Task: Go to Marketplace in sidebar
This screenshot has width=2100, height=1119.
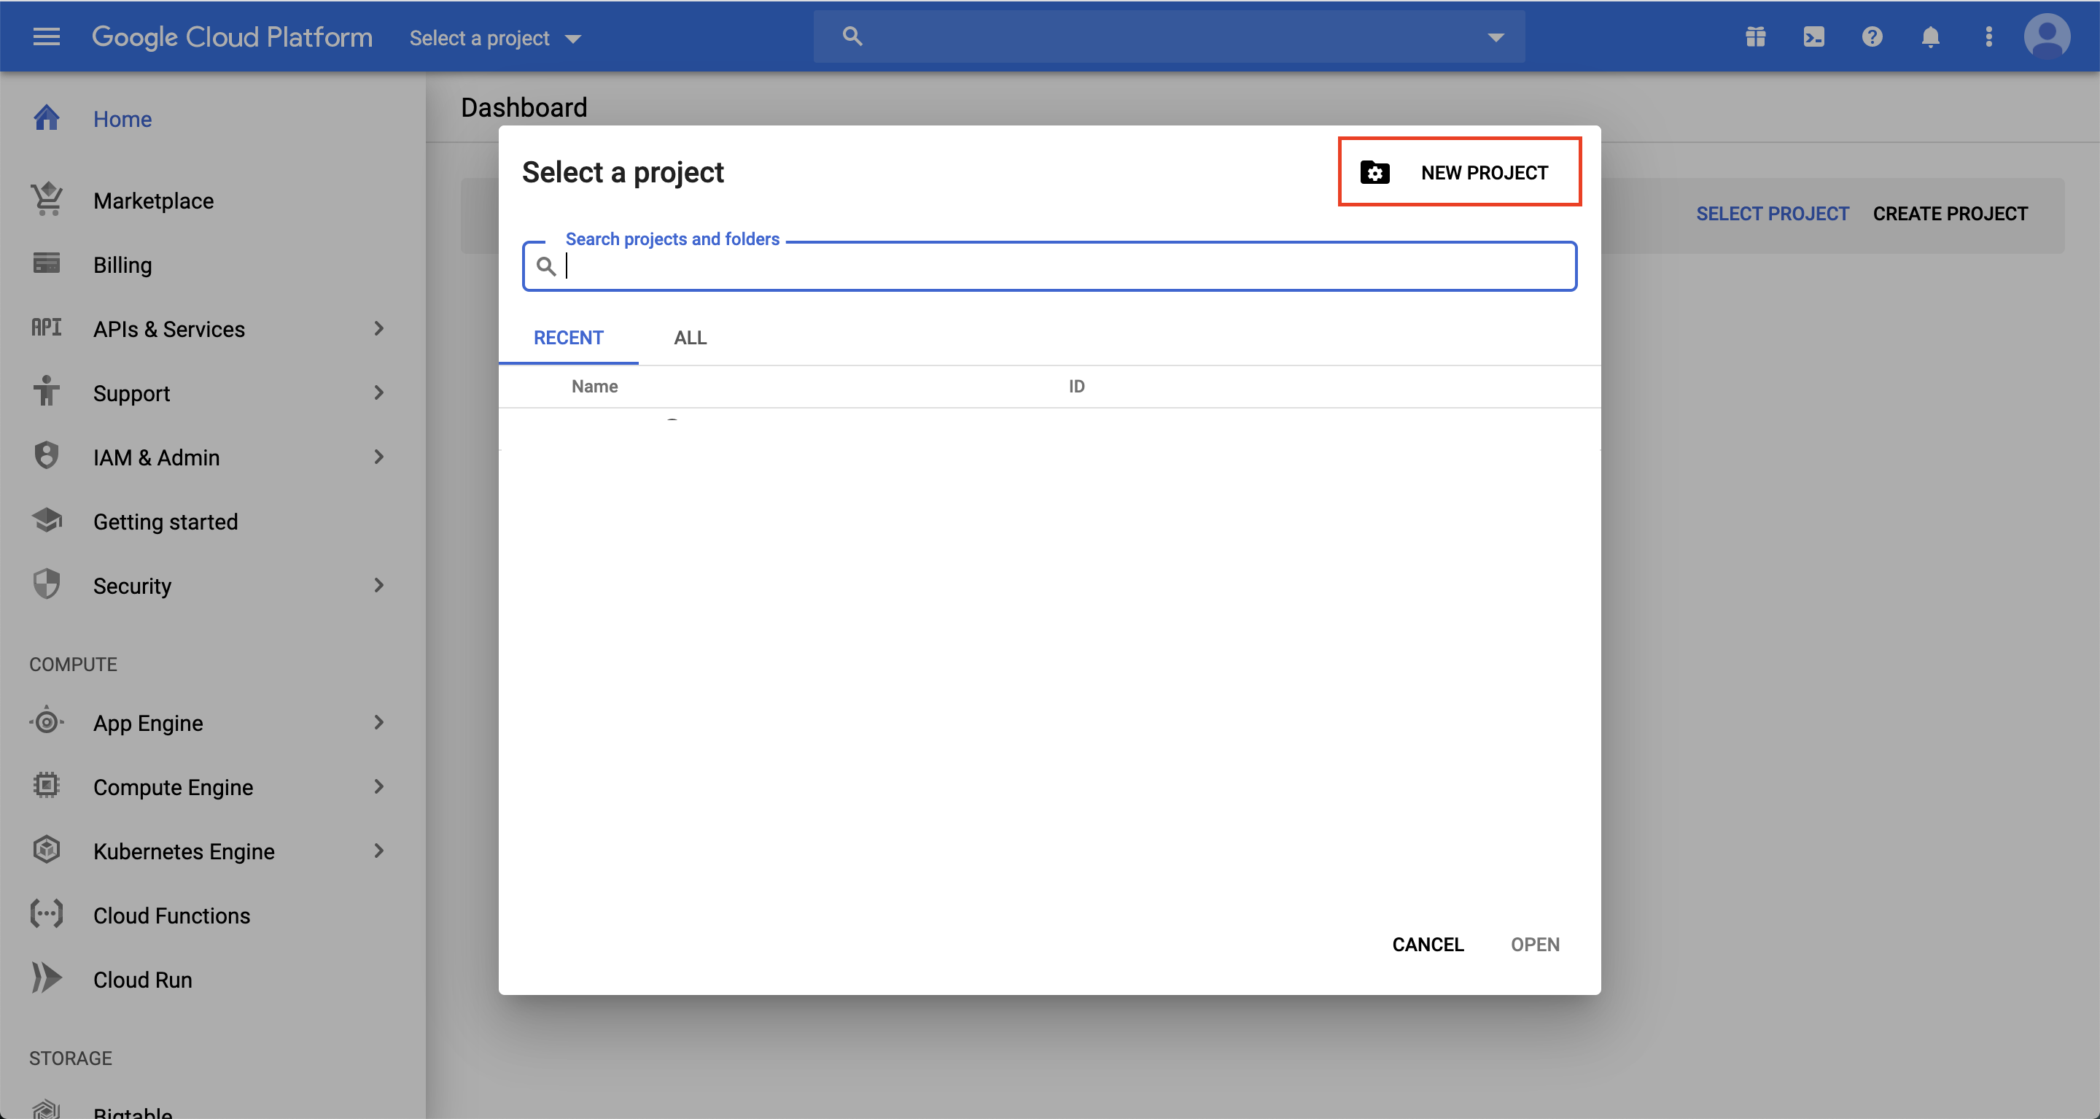Action: (153, 201)
